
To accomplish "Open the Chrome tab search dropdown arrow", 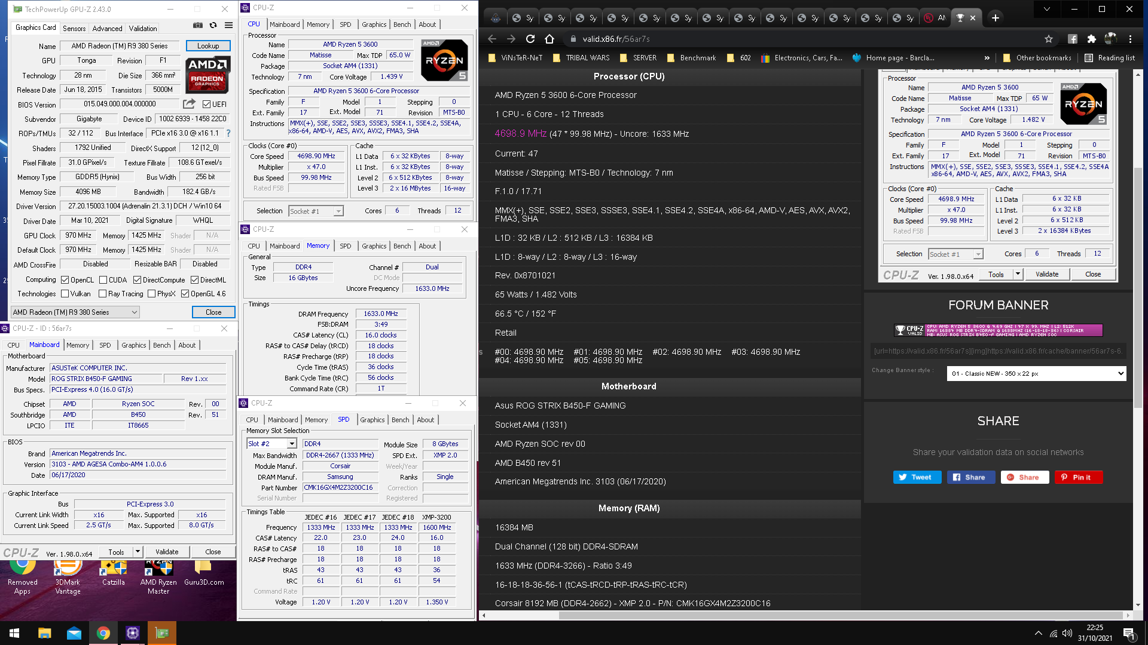I will click(x=1046, y=9).
